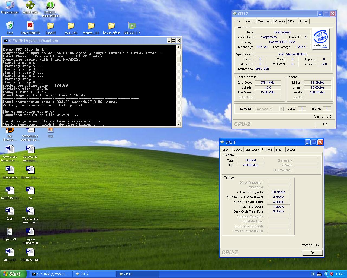
Task: Open the hexus_pifast folder
Action: [x=111, y=28]
